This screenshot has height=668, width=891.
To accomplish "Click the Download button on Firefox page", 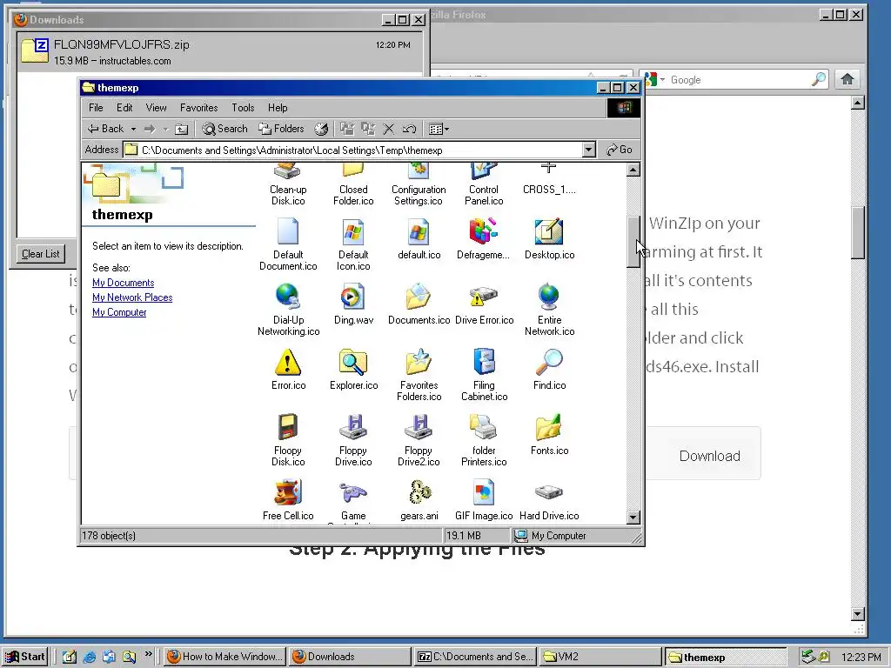I will pos(710,456).
